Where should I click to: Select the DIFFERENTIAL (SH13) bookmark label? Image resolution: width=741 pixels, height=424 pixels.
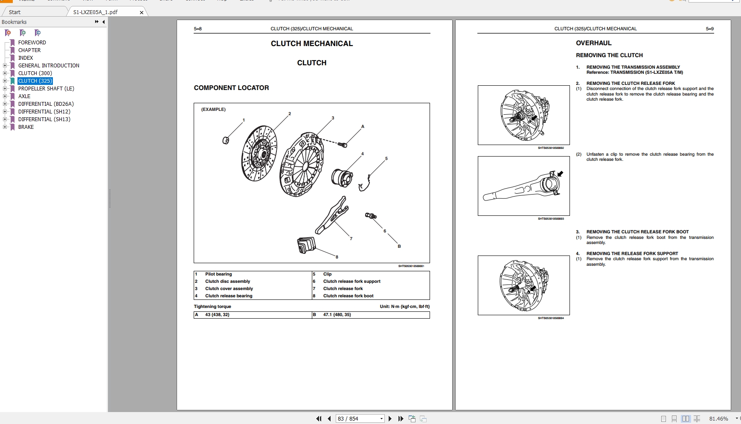[x=44, y=119]
